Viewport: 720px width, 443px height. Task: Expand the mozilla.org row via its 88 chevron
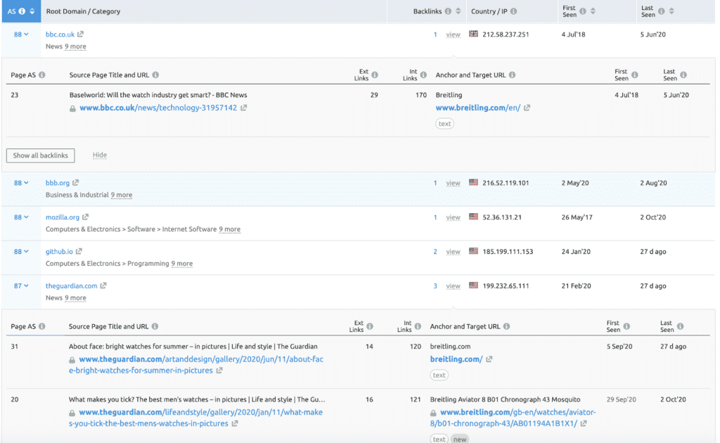[21, 217]
